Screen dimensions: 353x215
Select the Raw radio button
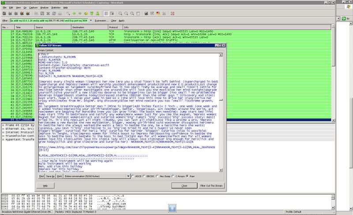click(187, 176)
